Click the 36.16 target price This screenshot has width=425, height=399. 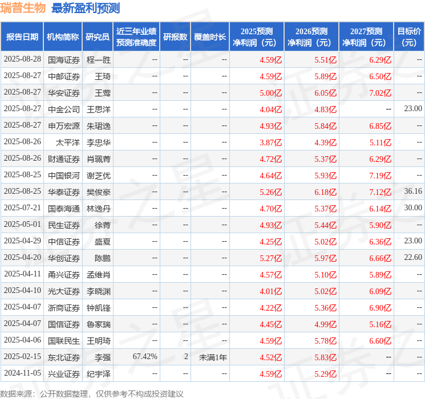tap(413, 192)
